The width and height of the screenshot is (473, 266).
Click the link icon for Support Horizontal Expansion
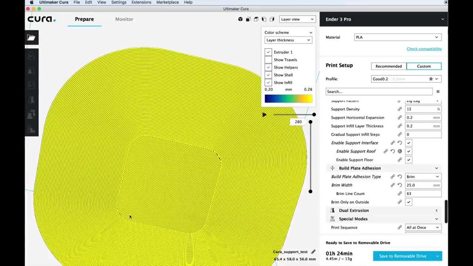[400, 117]
